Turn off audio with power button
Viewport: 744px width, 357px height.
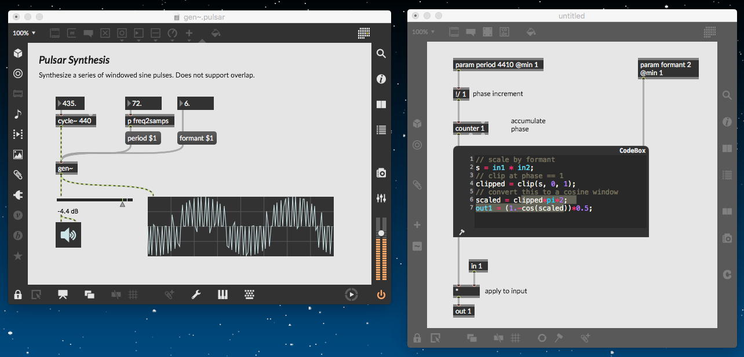tap(381, 295)
